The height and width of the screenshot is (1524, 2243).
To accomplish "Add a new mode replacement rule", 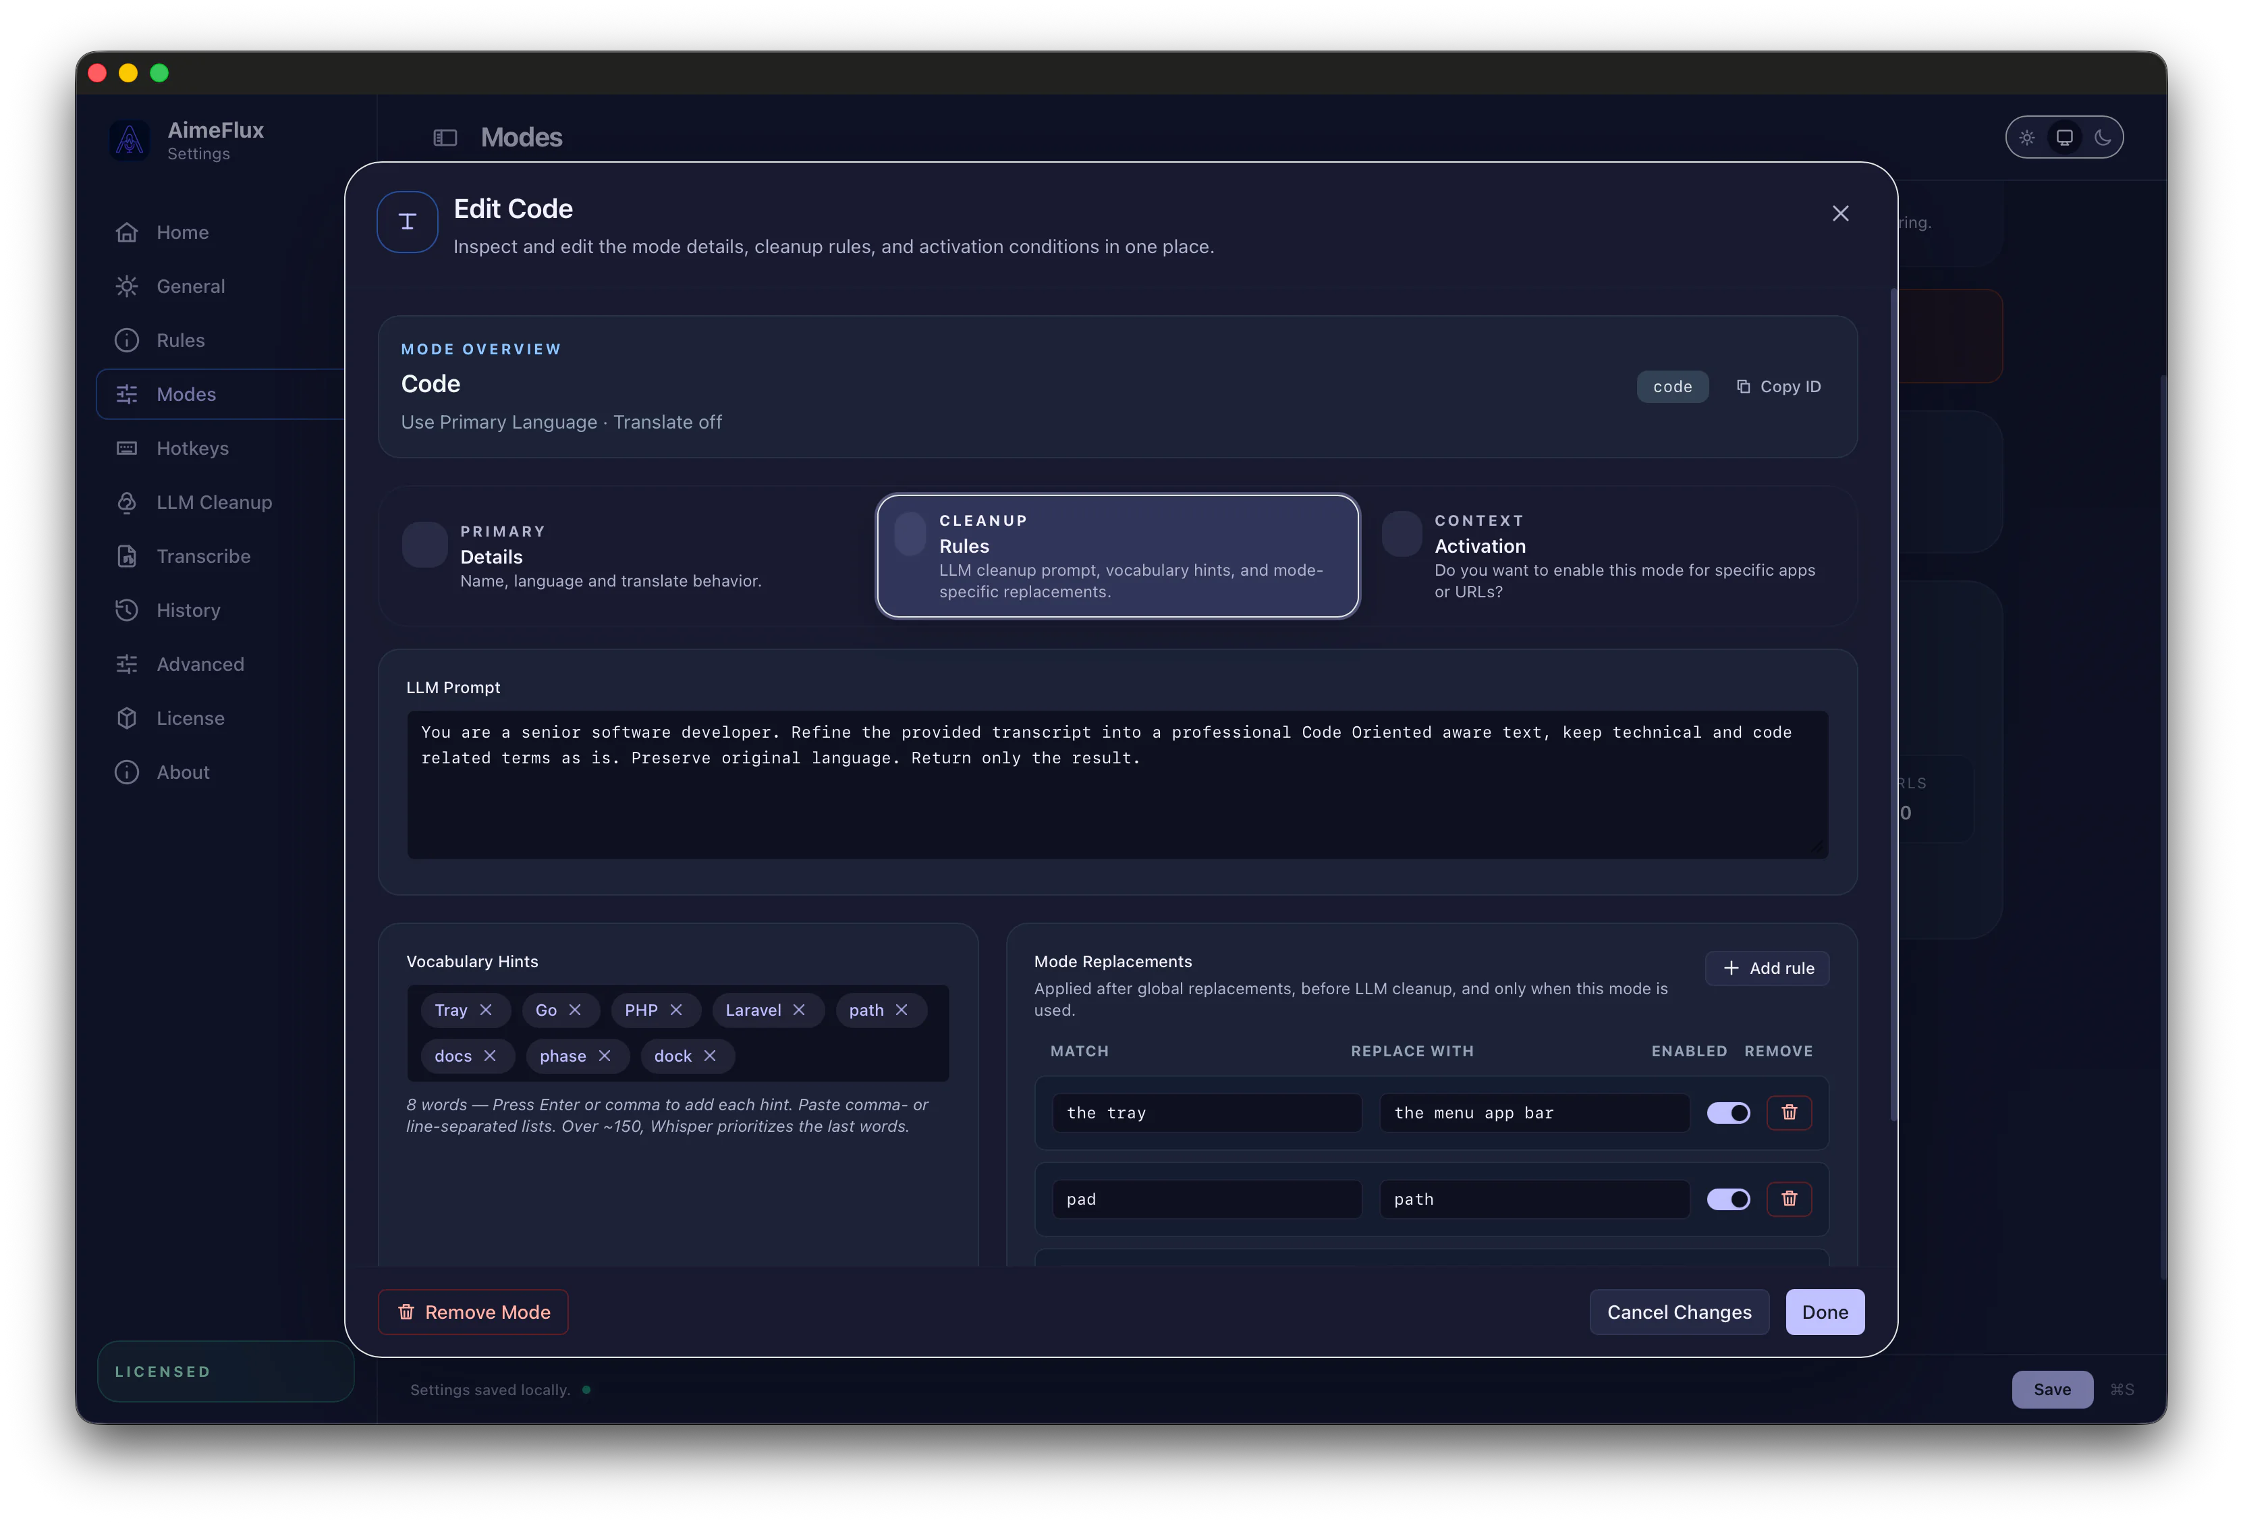I will click(x=1767, y=968).
